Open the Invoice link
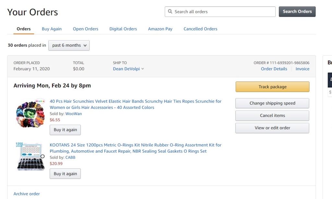This screenshot has width=332, height=199. point(302,69)
